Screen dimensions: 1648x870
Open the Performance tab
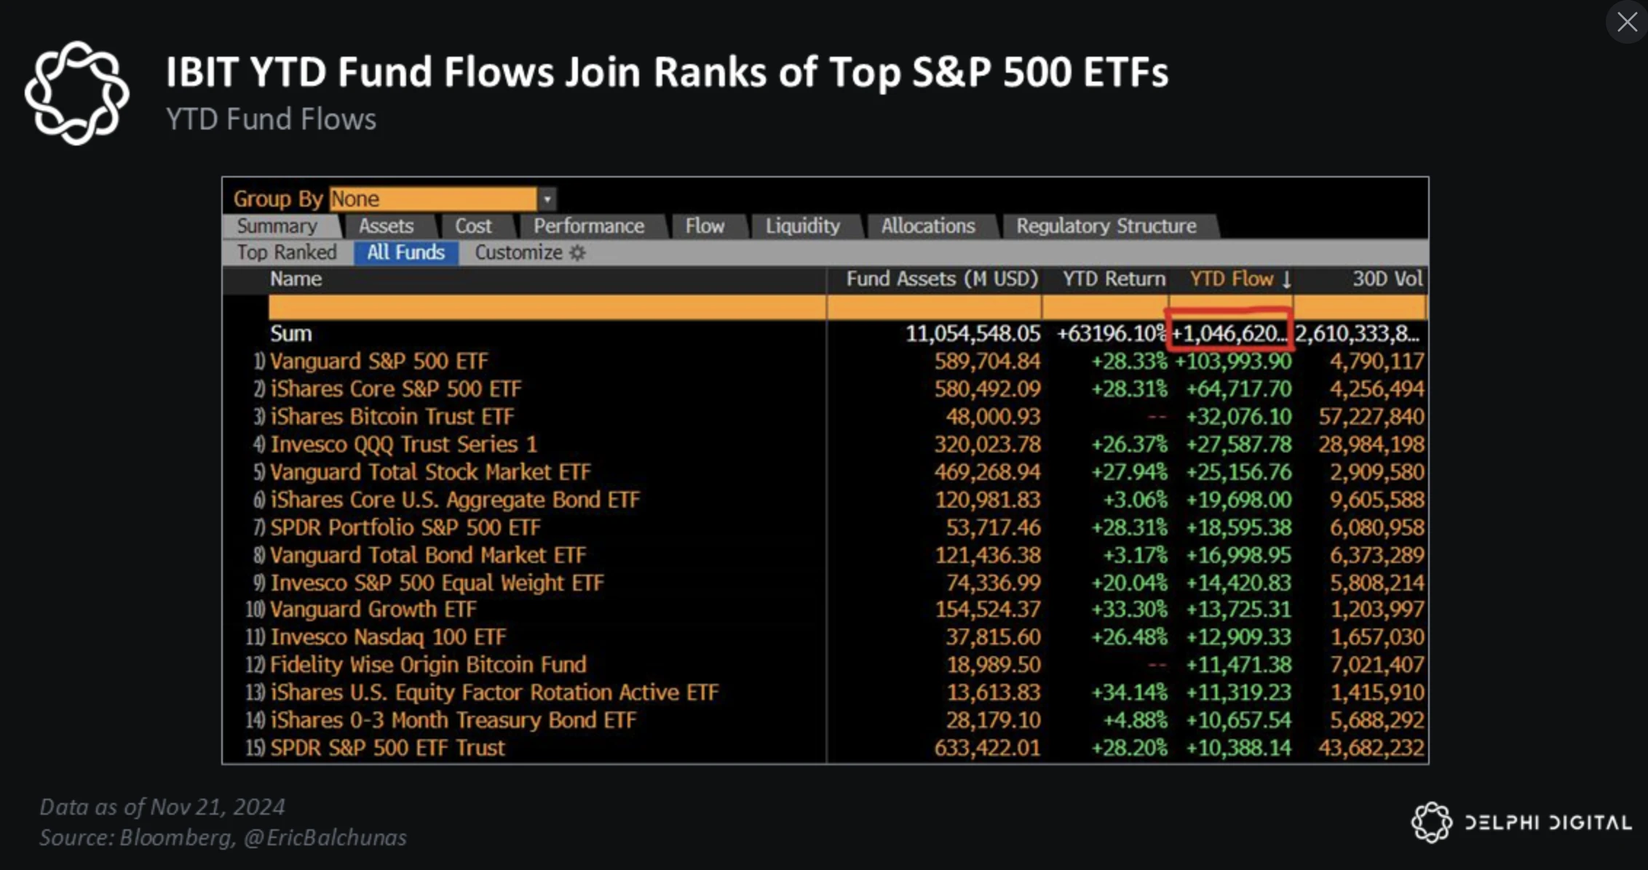click(x=588, y=226)
